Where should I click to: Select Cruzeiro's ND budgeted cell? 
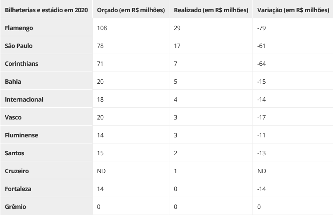101,171
